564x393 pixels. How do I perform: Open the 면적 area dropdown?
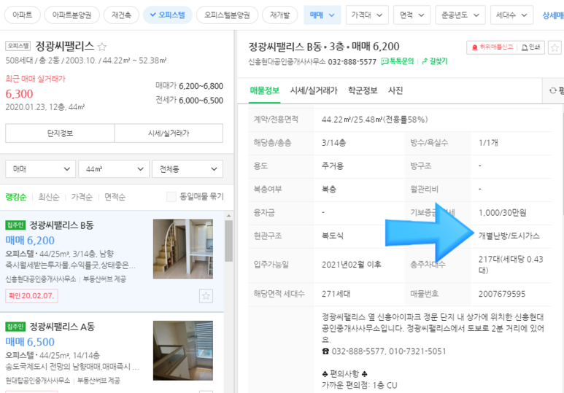(x=412, y=15)
